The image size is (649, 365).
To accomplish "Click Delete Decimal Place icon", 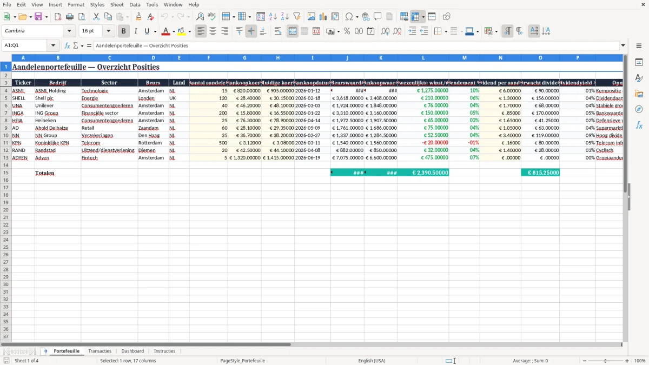I will pyautogui.click(x=397, y=31).
